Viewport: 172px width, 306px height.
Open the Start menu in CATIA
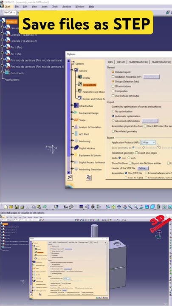coord(8,6)
